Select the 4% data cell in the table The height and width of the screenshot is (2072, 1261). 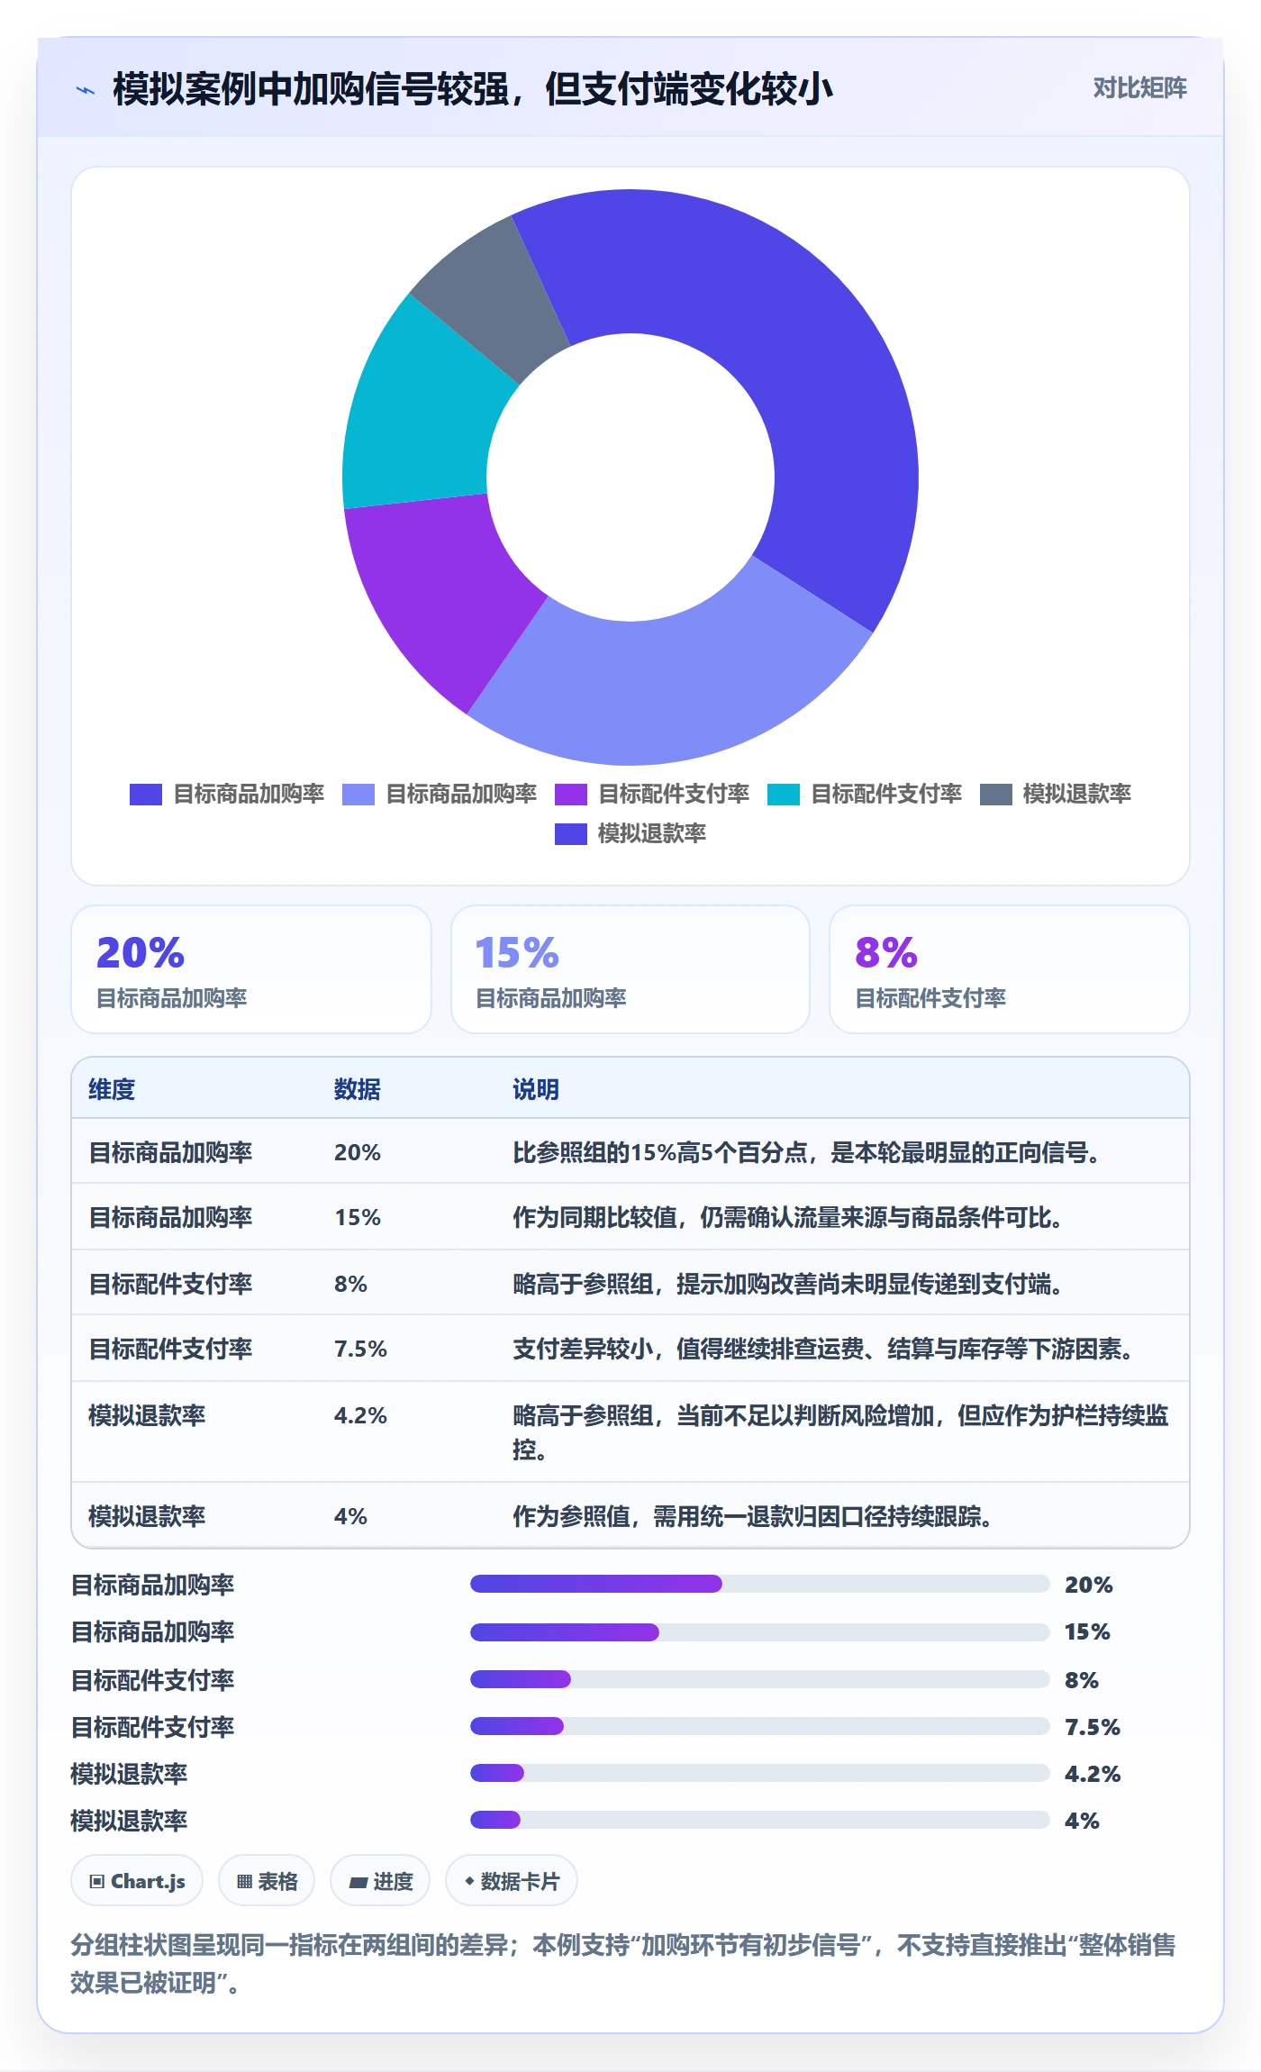[x=350, y=1516]
